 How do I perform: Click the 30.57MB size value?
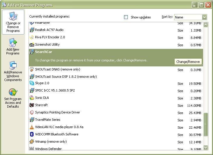(195, 135)
